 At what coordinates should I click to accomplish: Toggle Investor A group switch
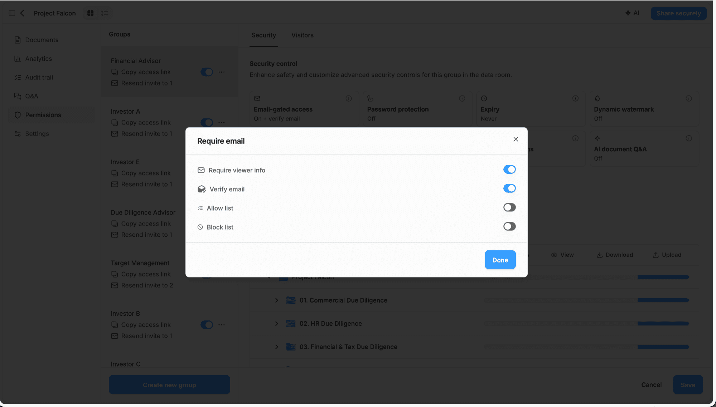[x=207, y=123]
